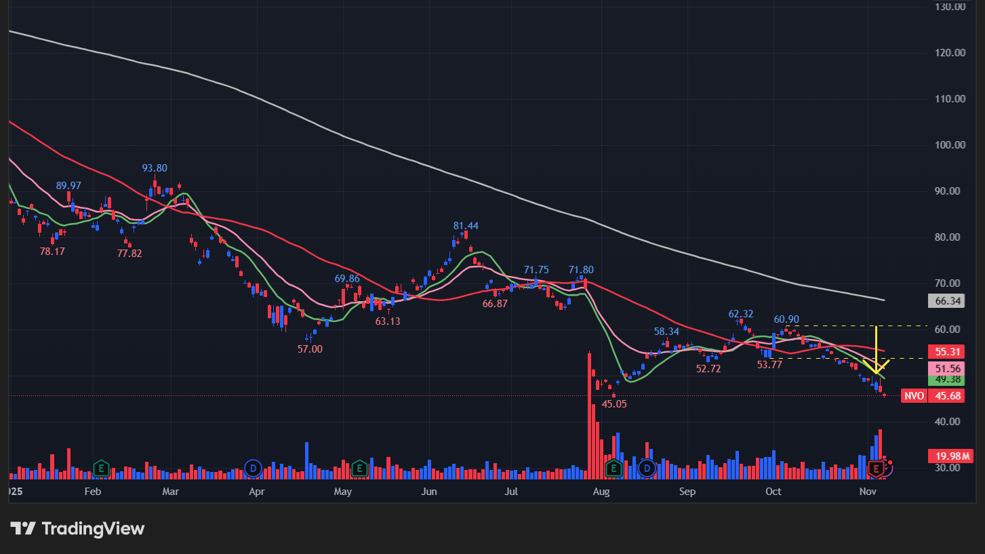Click the Oct label on time axis
This screenshot has height=554, width=985.
(773, 492)
